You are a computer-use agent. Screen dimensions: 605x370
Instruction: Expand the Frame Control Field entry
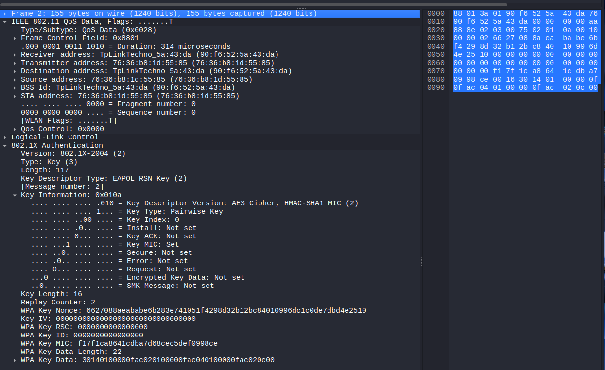tap(15, 38)
